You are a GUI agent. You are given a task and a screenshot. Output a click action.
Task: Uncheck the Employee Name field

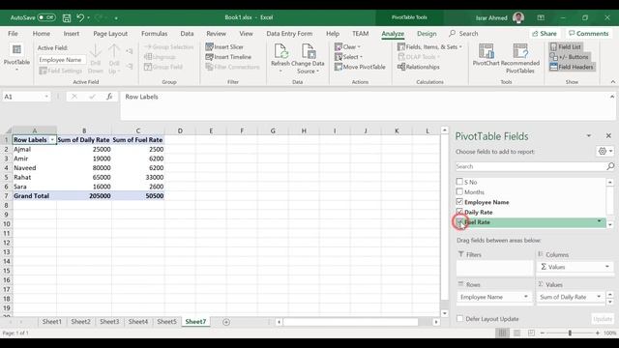click(459, 202)
